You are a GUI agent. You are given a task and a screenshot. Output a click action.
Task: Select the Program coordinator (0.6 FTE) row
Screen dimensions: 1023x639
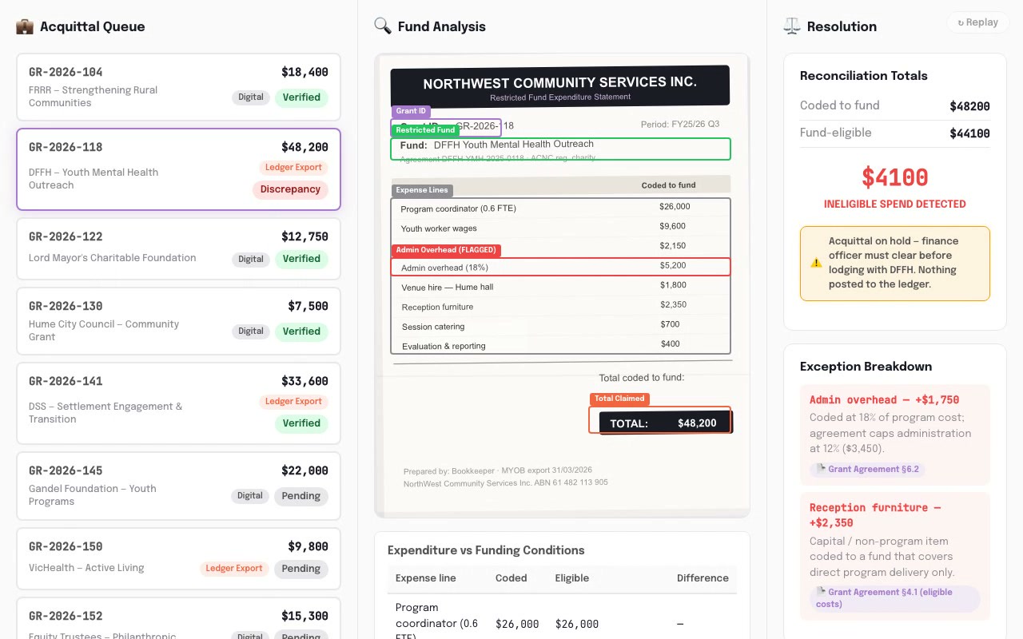[x=560, y=208]
